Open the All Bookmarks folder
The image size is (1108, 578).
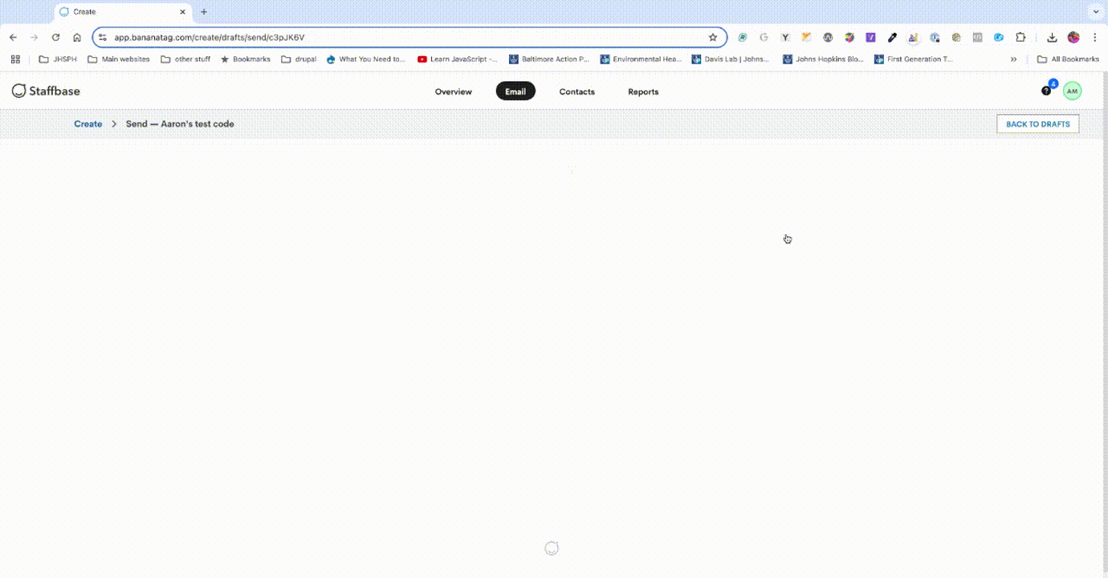(x=1068, y=59)
